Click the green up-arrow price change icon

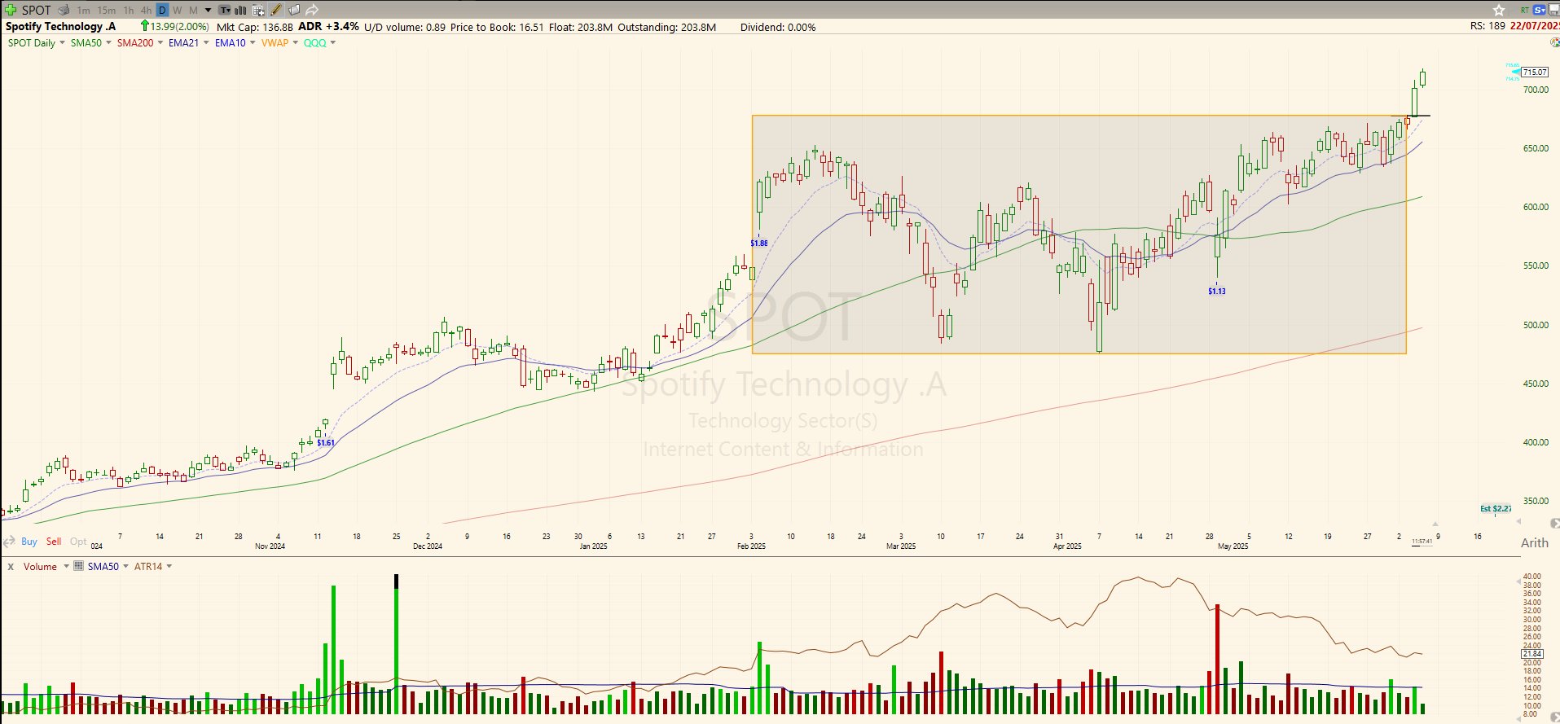click(145, 26)
